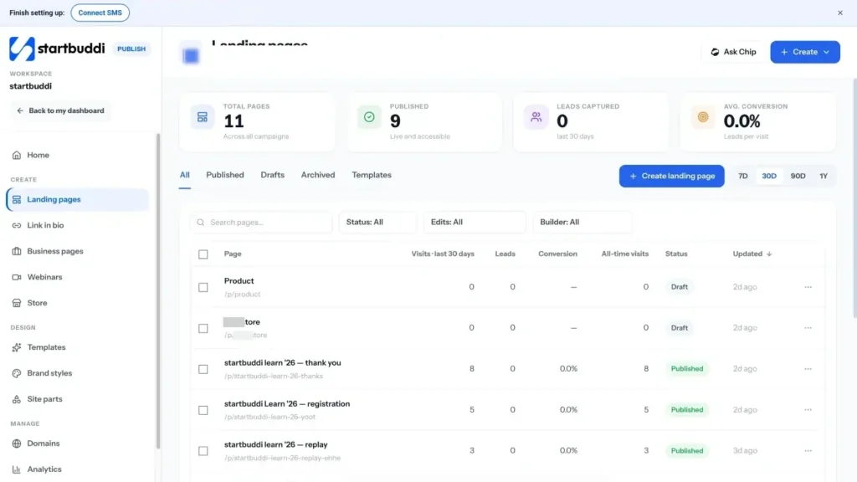Open the Builder: All filter dropdown
857x482 pixels.
pyautogui.click(x=582, y=223)
